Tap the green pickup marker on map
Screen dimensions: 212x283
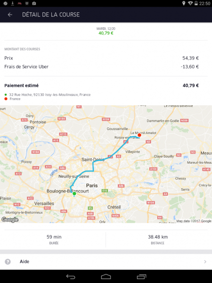coord(74,194)
